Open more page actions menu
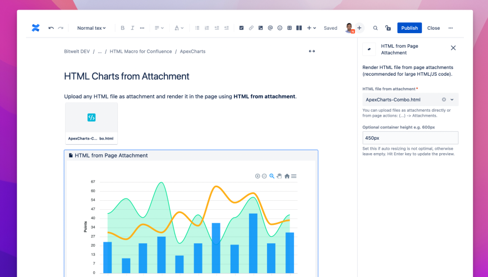488x277 pixels. click(x=450, y=28)
